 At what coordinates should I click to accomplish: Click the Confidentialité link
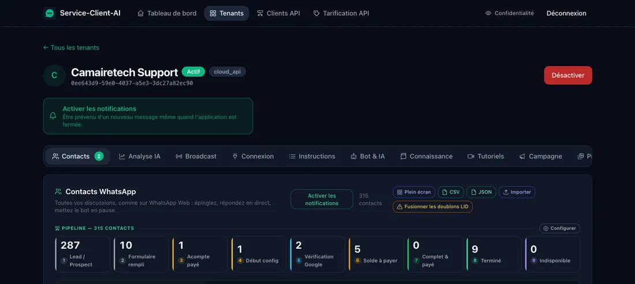[510, 13]
